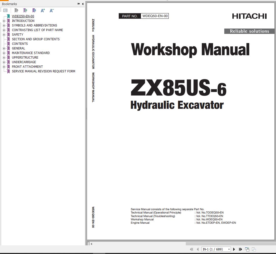Click the bookmark icon beside UNDERCARRIAGE
Viewport: 276px width, 254px height.
8,62
